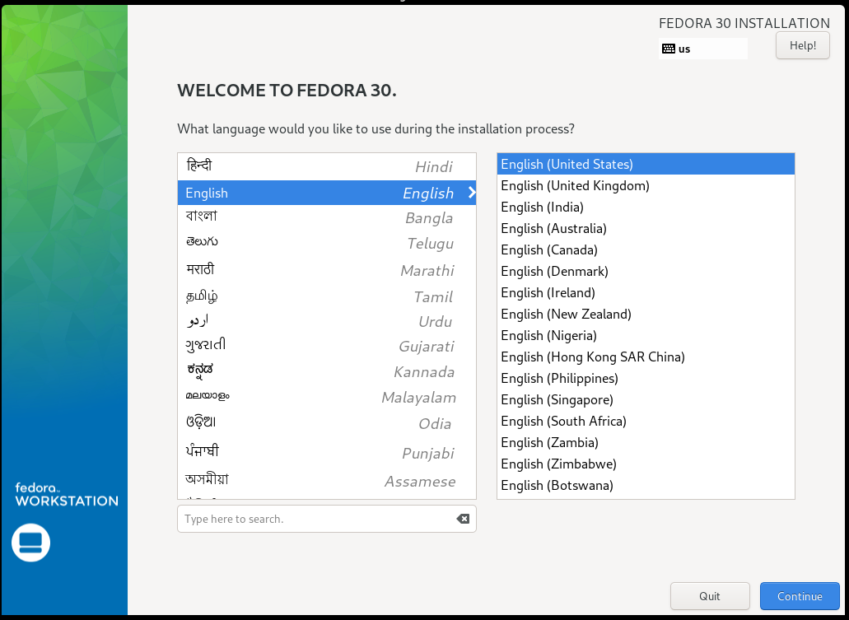The height and width of the screenshot is (620, 849).
Task: Select the English language row
Action: pos(326,193)
